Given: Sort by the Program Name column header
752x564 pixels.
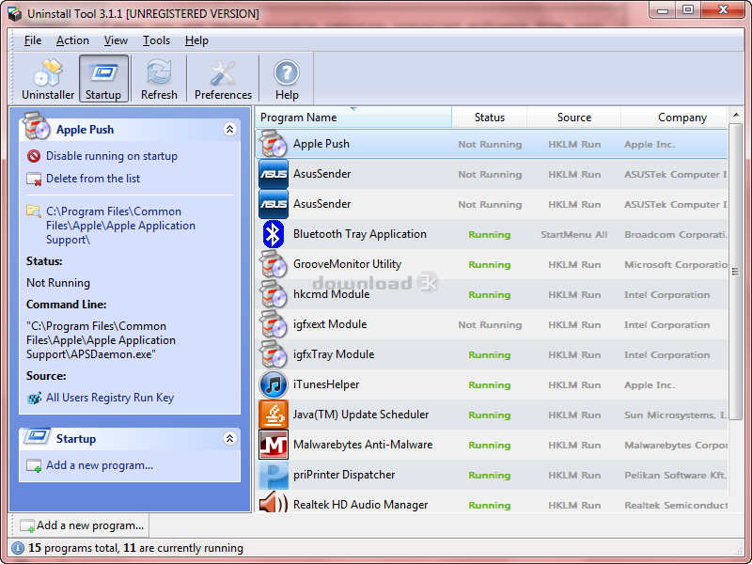Looking at the screenshot, I should pyautogui.click(x=353, y=117).
